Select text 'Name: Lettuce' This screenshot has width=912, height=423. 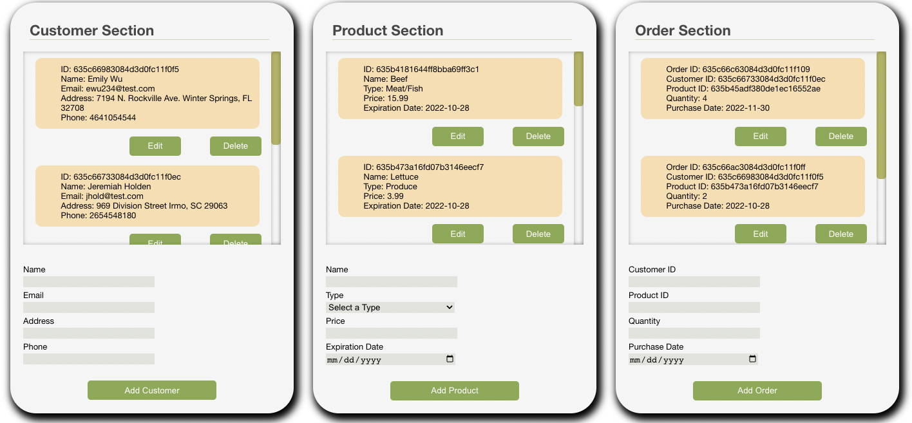pyautogui.click(x=391, y=176)
